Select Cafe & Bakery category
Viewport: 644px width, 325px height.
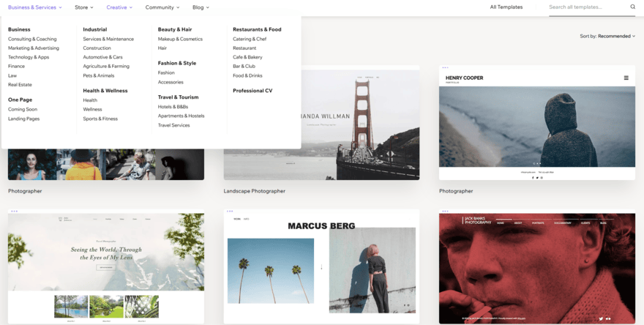[247, 57]
